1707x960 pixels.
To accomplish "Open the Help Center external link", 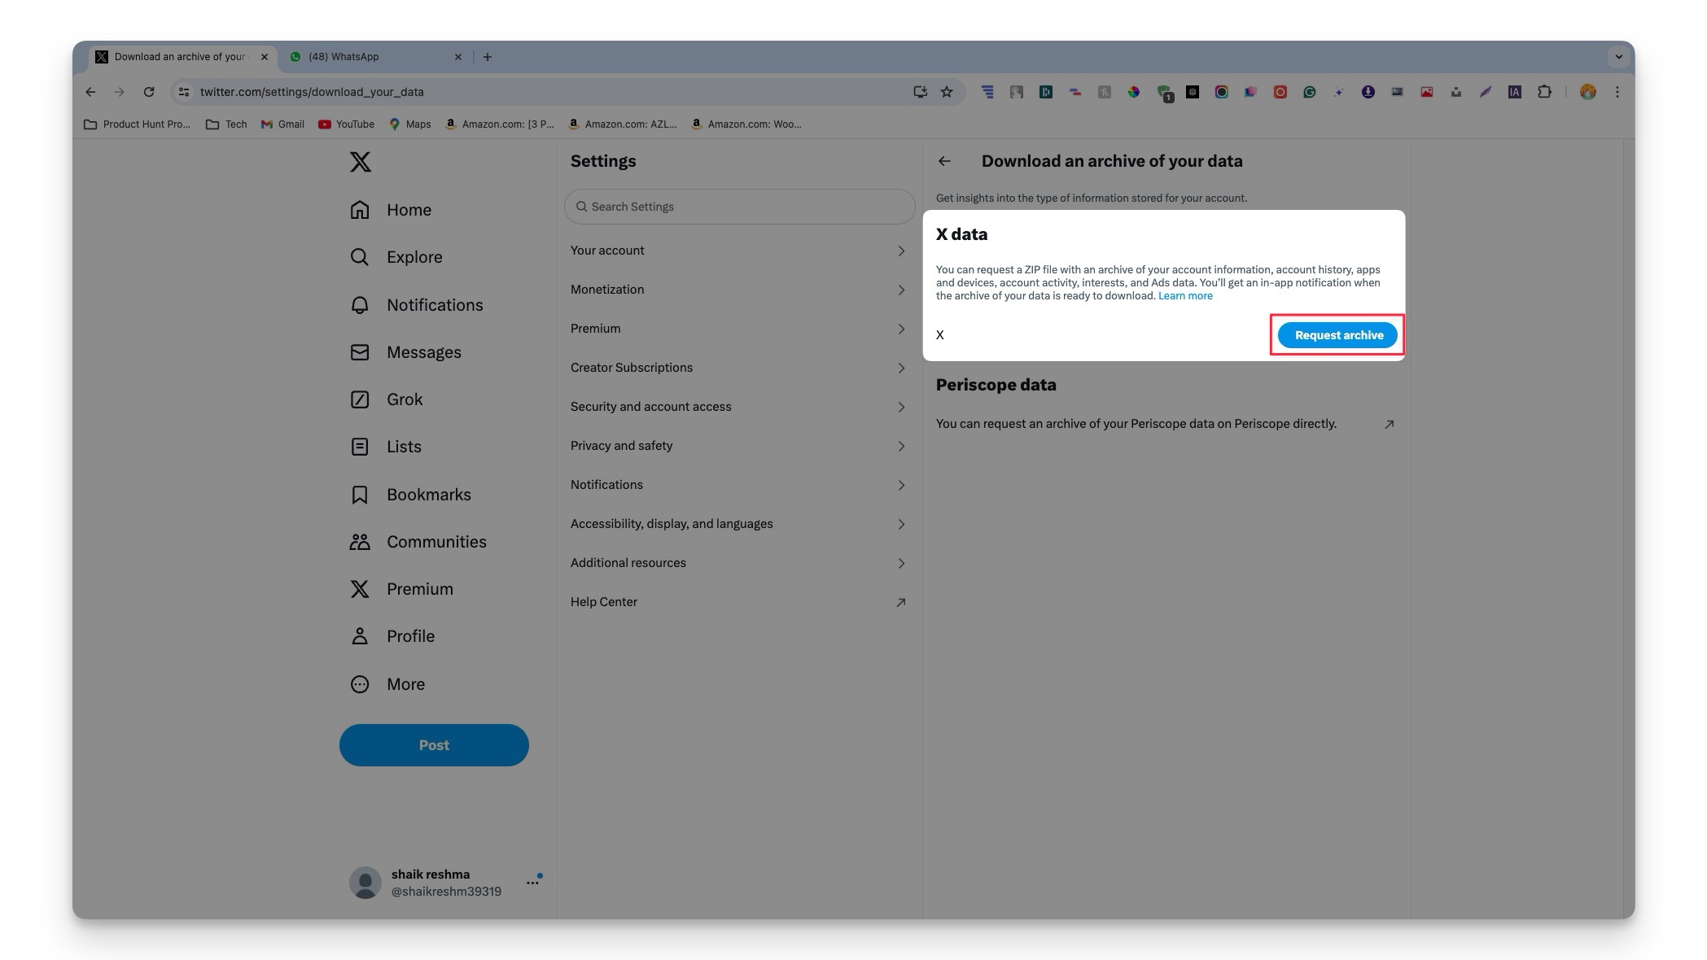I will [x=739, y=602].
